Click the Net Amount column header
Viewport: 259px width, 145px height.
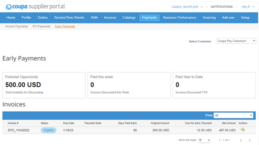[x=229, y=123]
